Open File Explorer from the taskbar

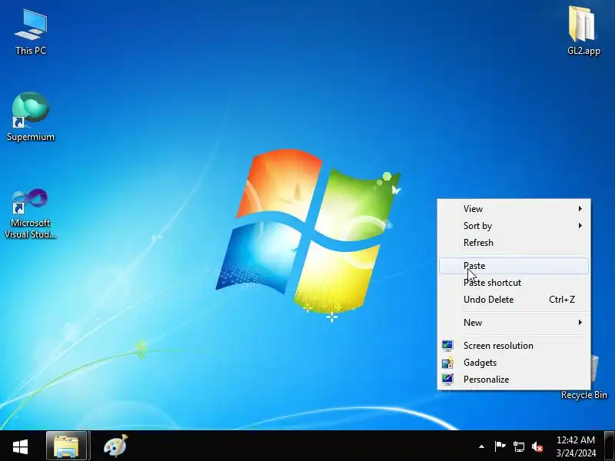coord(66,446)
